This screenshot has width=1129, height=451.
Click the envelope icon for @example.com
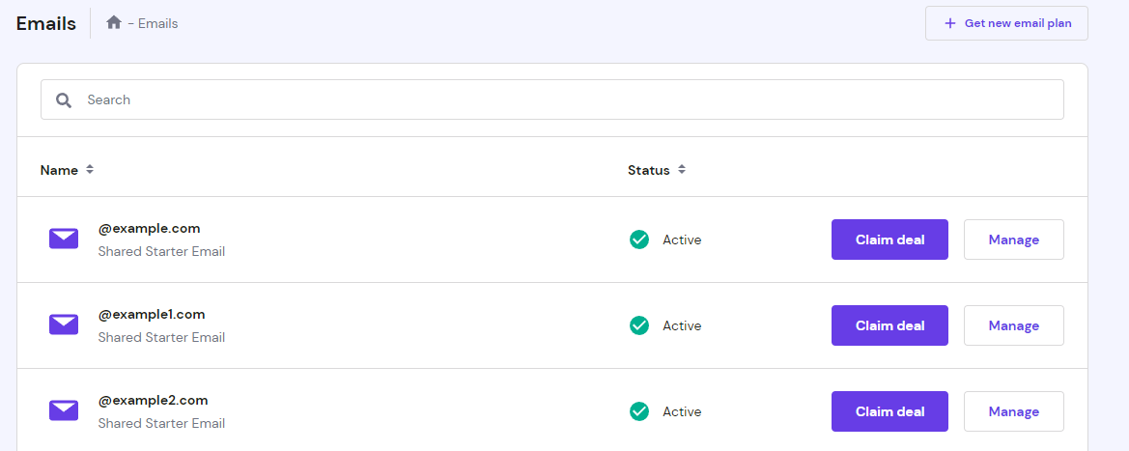64,240
